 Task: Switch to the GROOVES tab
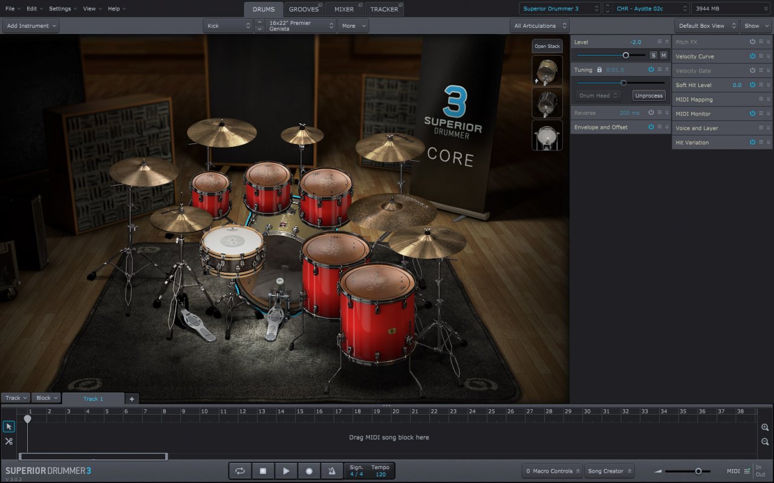point(304,9)
